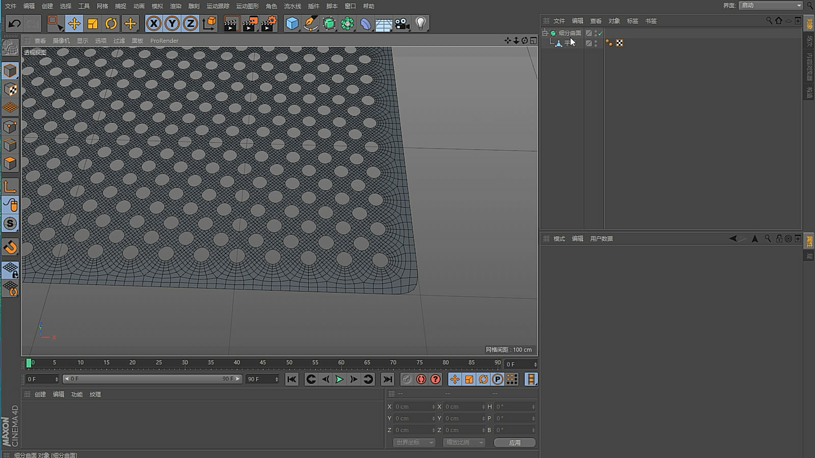Open the 界面 layout dropdown

(x=771, y=6)
